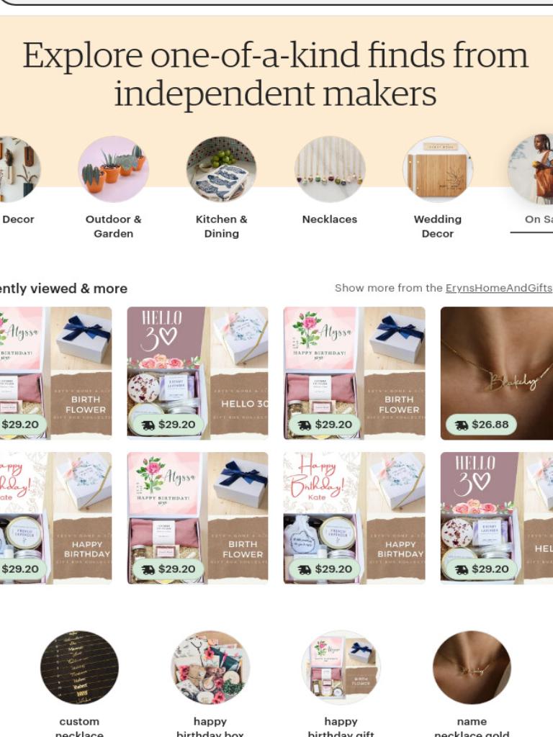Screen dimensions: 553x737
Task: Select the name necklace gold circle image
Action: point(472,668)
